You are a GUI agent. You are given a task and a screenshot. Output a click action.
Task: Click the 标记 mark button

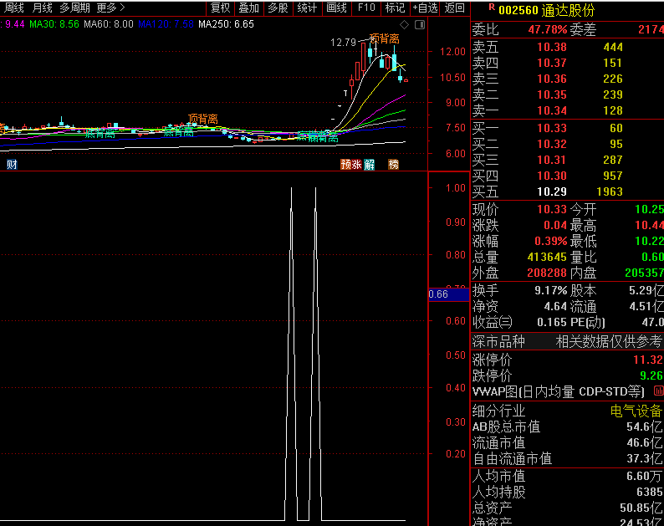pos(395,8)
